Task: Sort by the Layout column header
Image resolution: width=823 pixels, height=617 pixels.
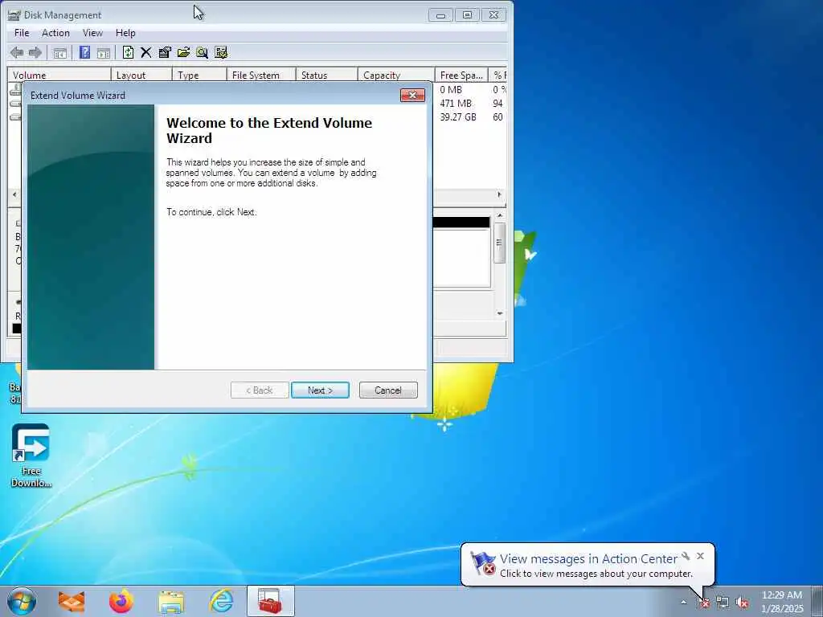Action: 141,76
